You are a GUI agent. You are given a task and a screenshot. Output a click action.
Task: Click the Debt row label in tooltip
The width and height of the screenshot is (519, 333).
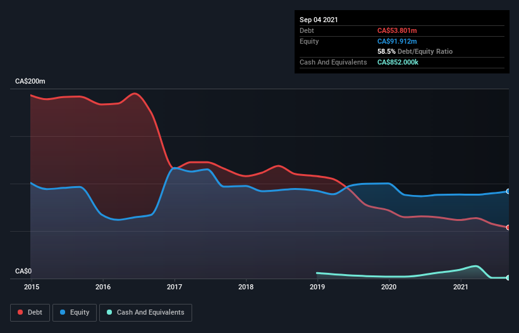pos(307,30)
